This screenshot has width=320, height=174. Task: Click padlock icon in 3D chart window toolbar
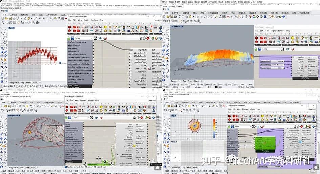(x=246, y=17)
